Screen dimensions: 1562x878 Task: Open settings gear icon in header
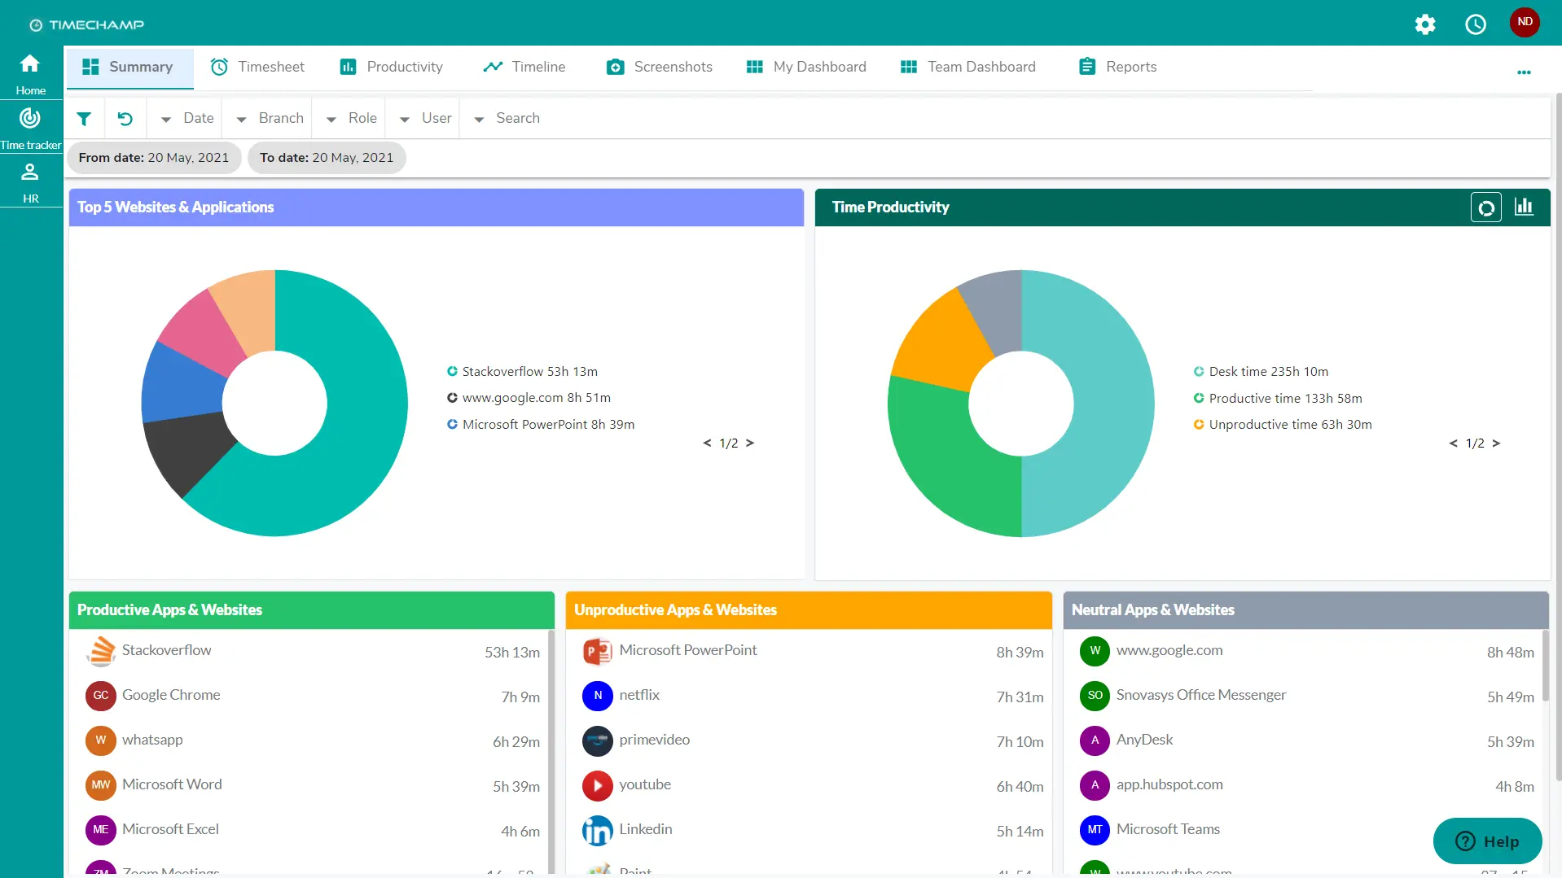1425,24
